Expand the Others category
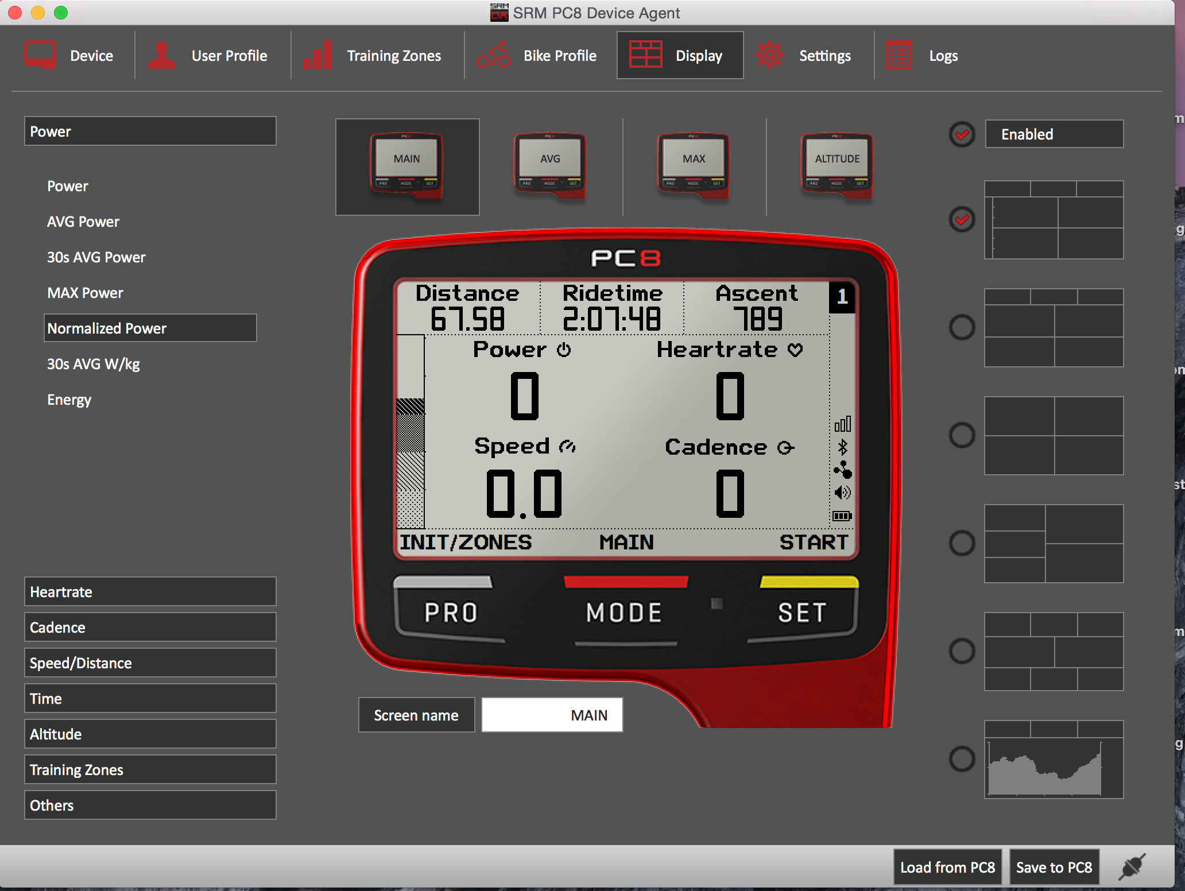This screenshot has width=1185, height=891. coord(150,805)
